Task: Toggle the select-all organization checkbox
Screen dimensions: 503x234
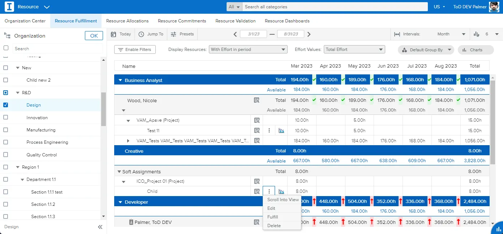Action: tap(6, 48)
